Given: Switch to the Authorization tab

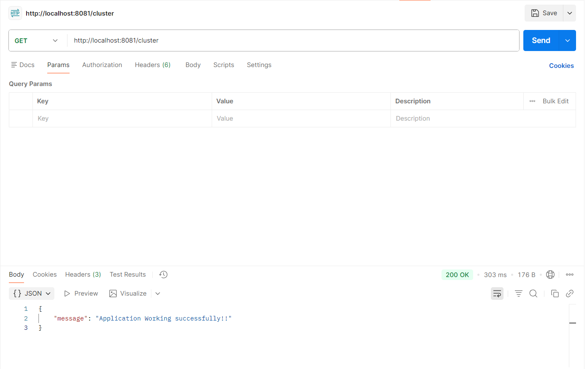Looking at the screenshot, I should [x=102, y=65].
